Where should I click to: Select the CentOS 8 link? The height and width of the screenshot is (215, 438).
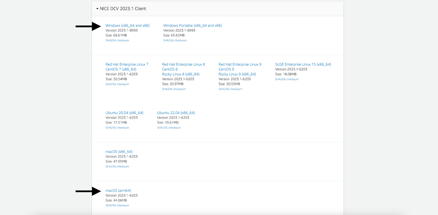[170, 70]
